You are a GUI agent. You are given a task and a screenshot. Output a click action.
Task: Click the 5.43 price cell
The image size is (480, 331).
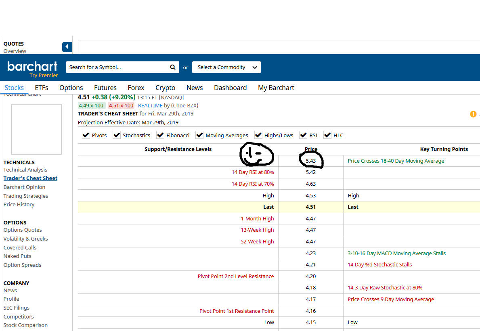tap(311, 161)
